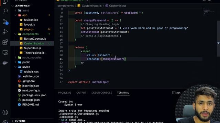
Task: Open page.js file
Action: tap(29, 29)
